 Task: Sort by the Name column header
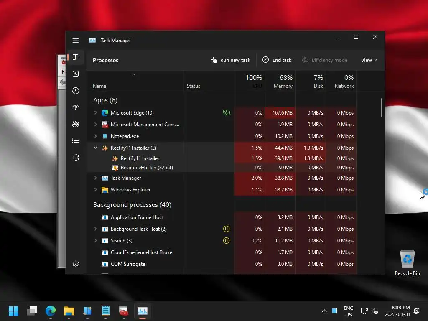(x=135, y=81)
